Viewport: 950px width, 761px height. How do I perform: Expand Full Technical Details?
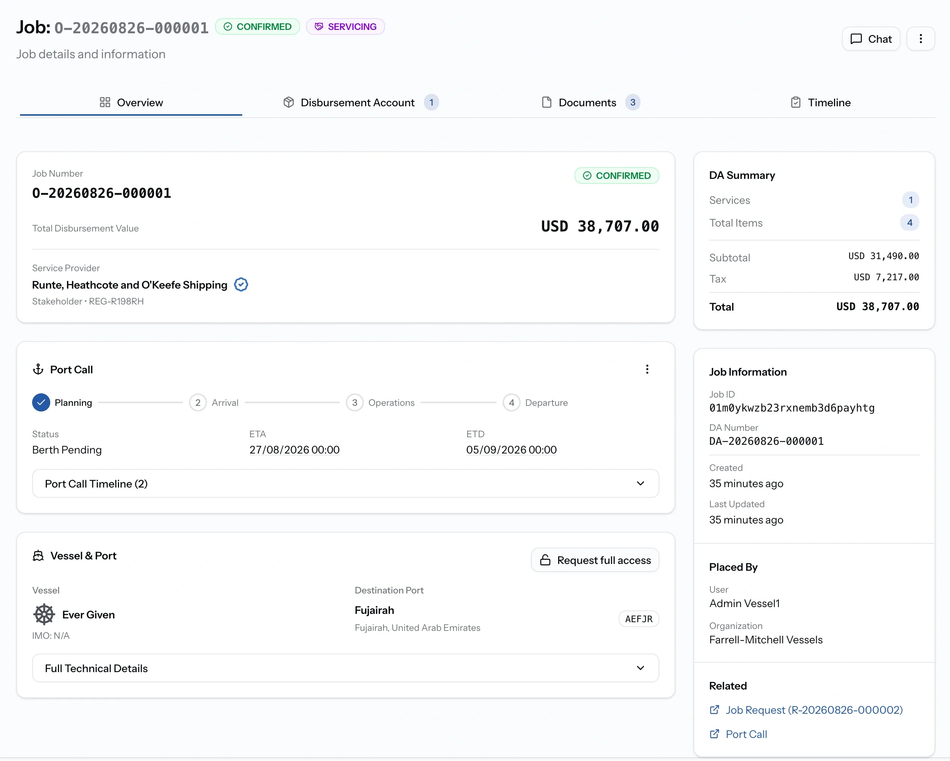tap(345, 668)
